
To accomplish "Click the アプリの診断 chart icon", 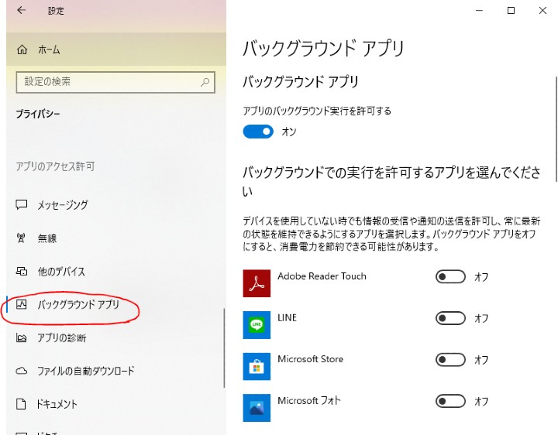I will click(x=22, y=337).
